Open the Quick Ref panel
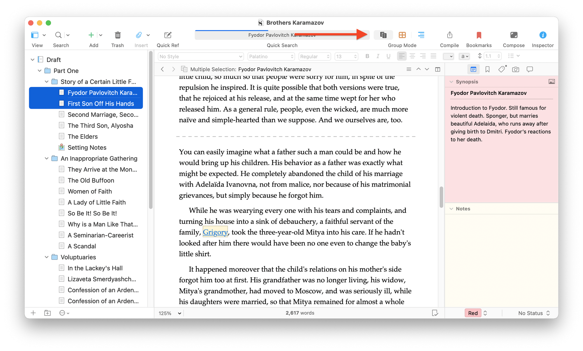Viewport: 583px width, 351px height. coord(168,35)
